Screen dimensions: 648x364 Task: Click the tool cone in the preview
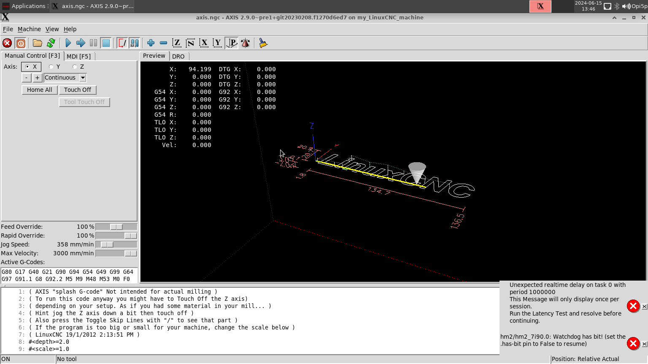click(x=417, y=173)
